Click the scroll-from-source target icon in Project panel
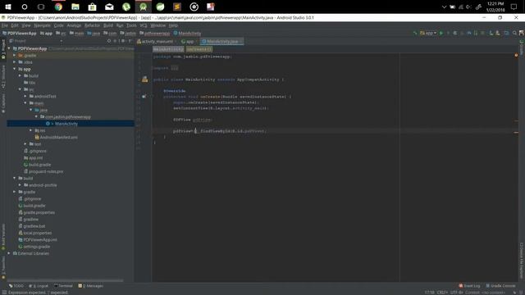525x295 pixels. coord(109,41)
